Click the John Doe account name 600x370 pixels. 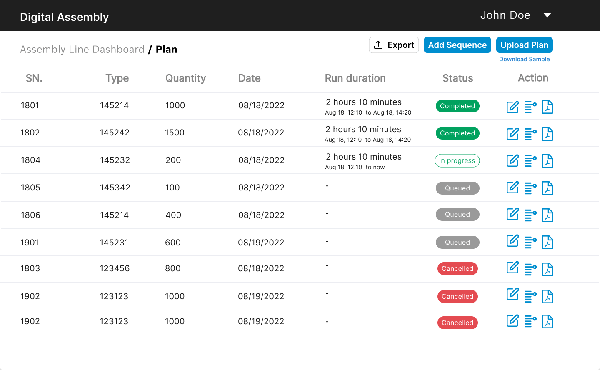(505, 15)
